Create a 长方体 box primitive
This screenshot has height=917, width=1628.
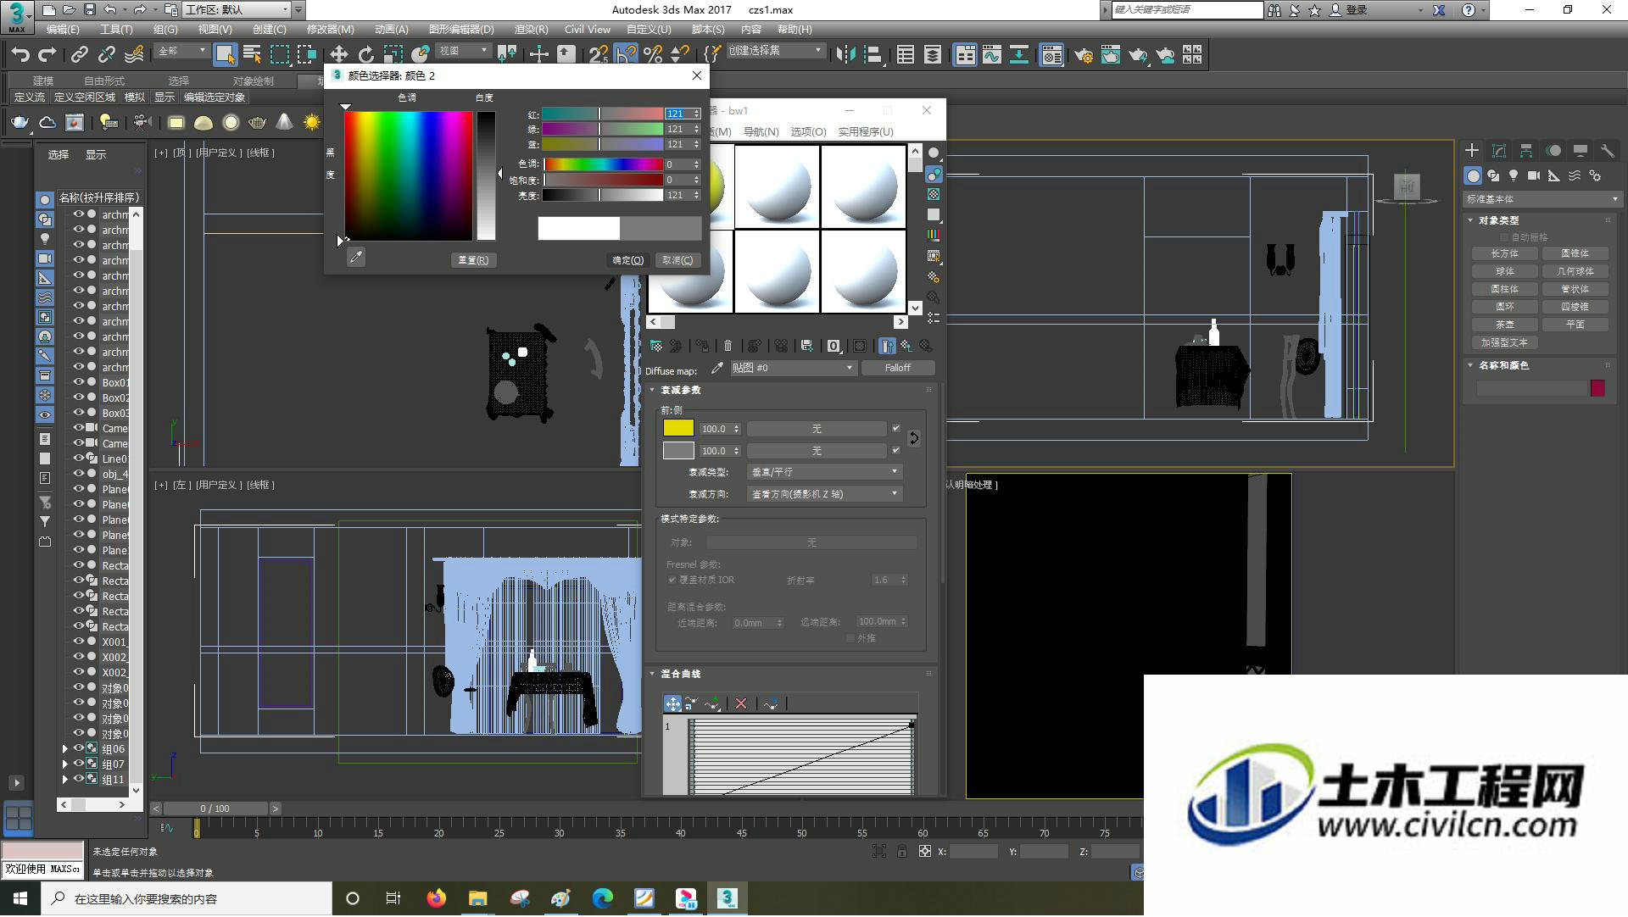[x=1504, y=253]
